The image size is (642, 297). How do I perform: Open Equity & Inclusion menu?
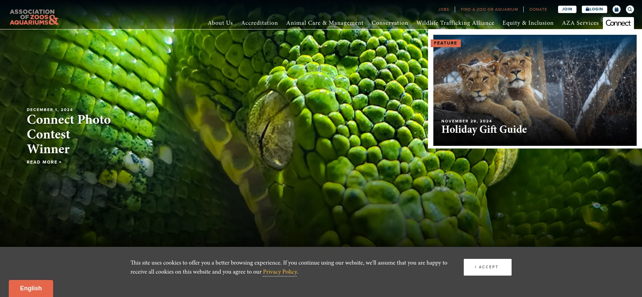click(528, 23)
